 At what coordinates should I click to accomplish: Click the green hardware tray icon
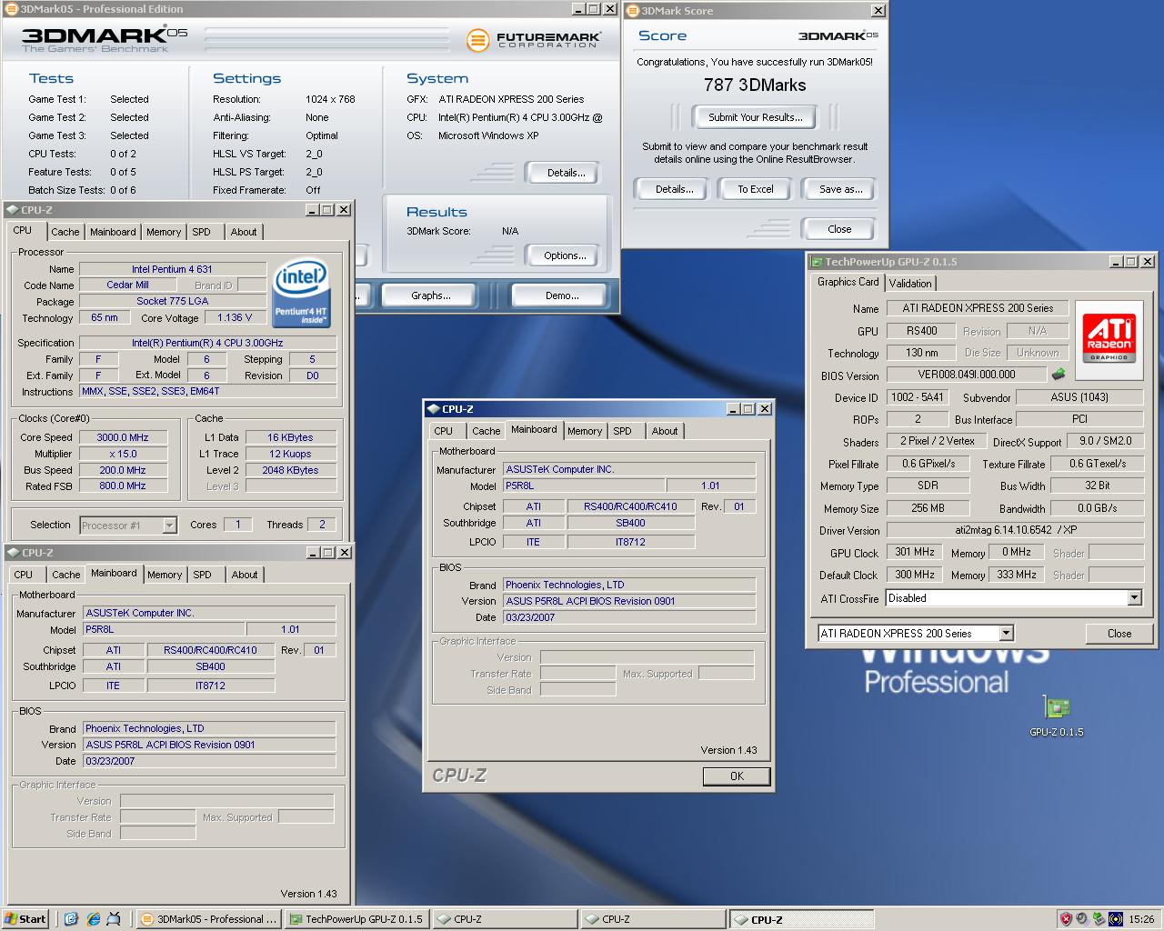(x=1099, y=919)
